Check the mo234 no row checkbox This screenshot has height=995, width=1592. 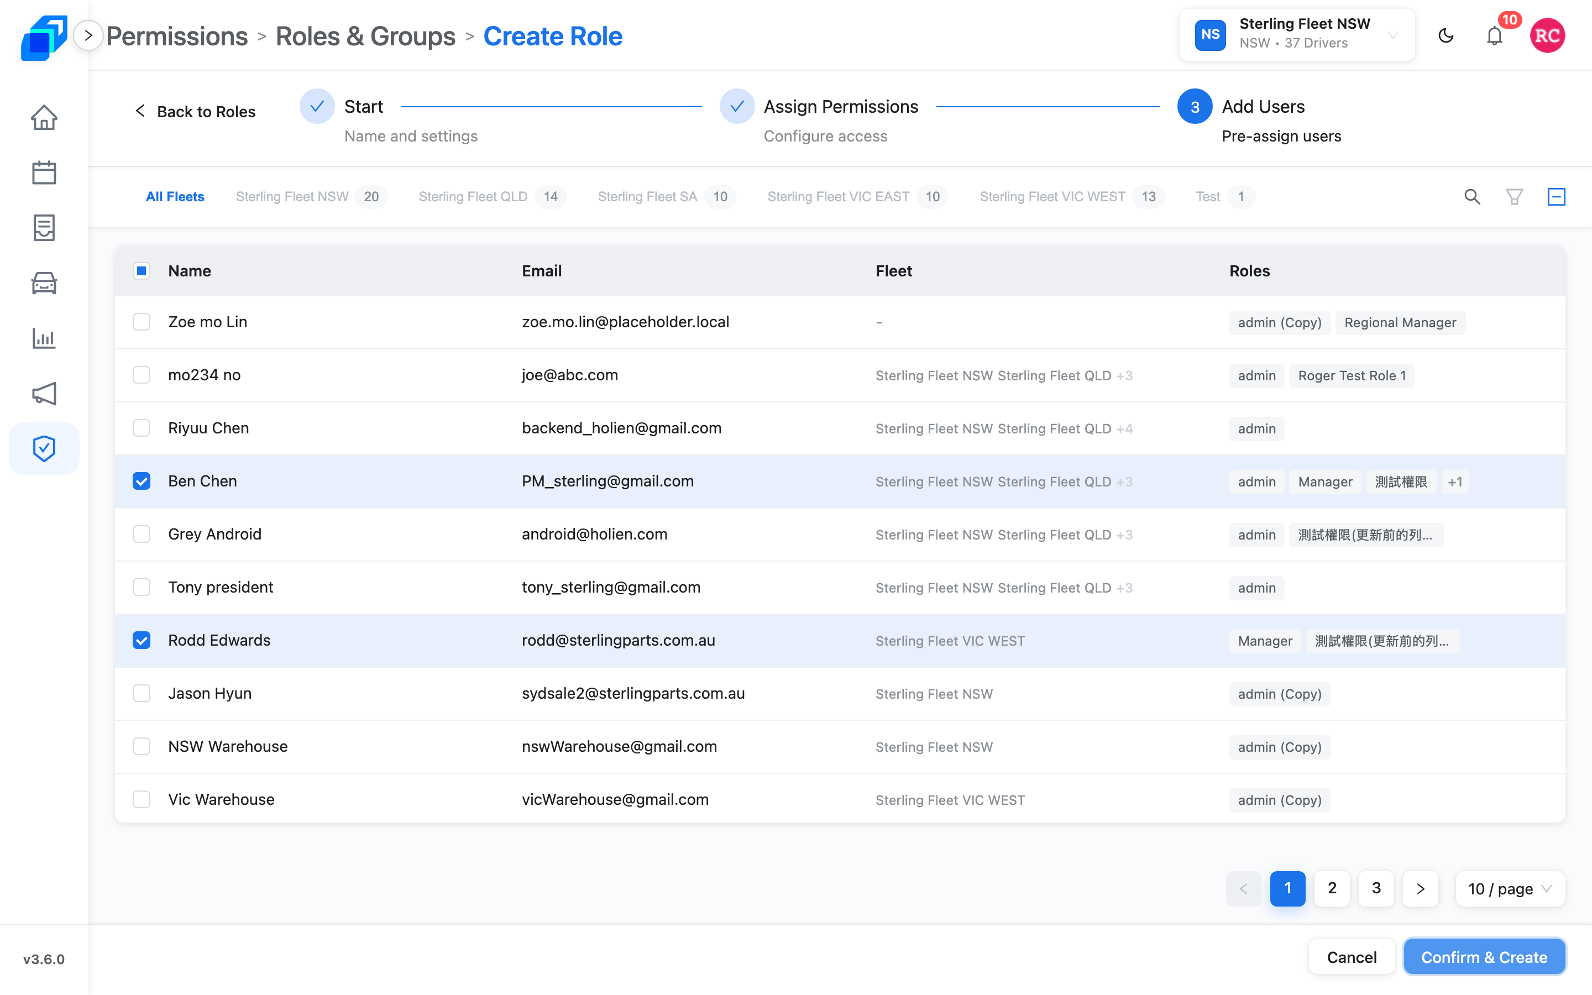point(142,375)
